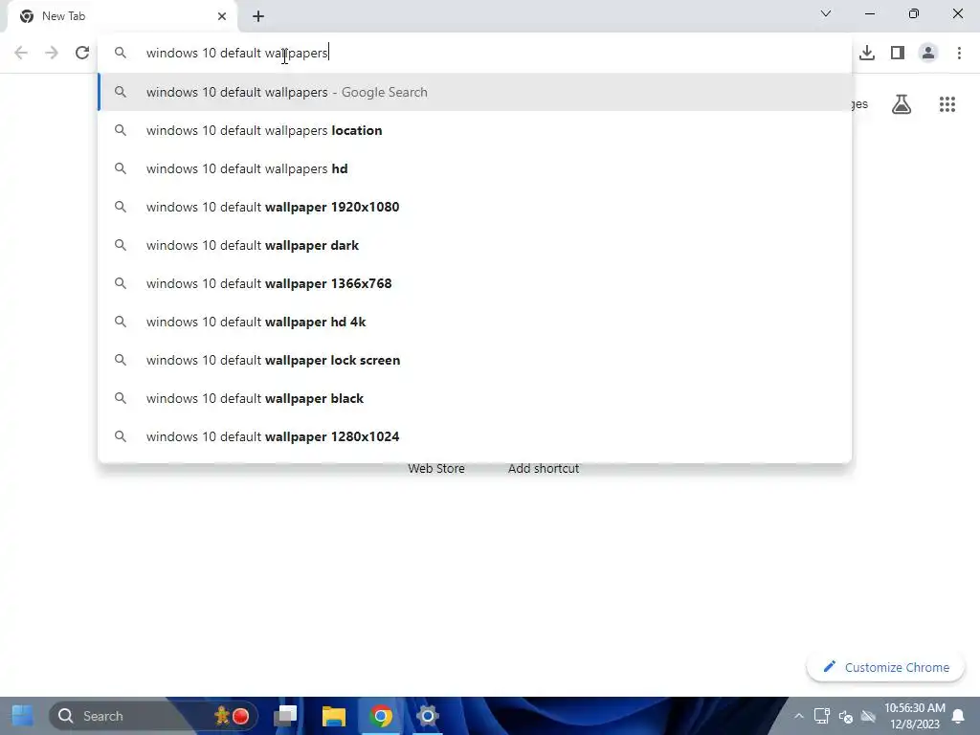Open Task View from the taskbar
The image size is (980, 735).
285,716
